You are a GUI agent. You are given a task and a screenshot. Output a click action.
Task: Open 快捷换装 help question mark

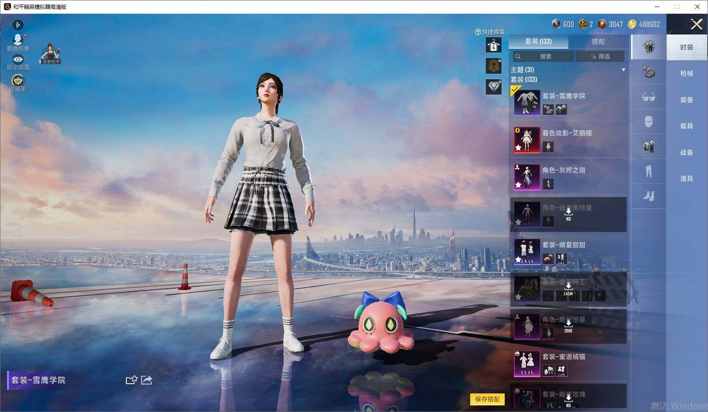478,32
